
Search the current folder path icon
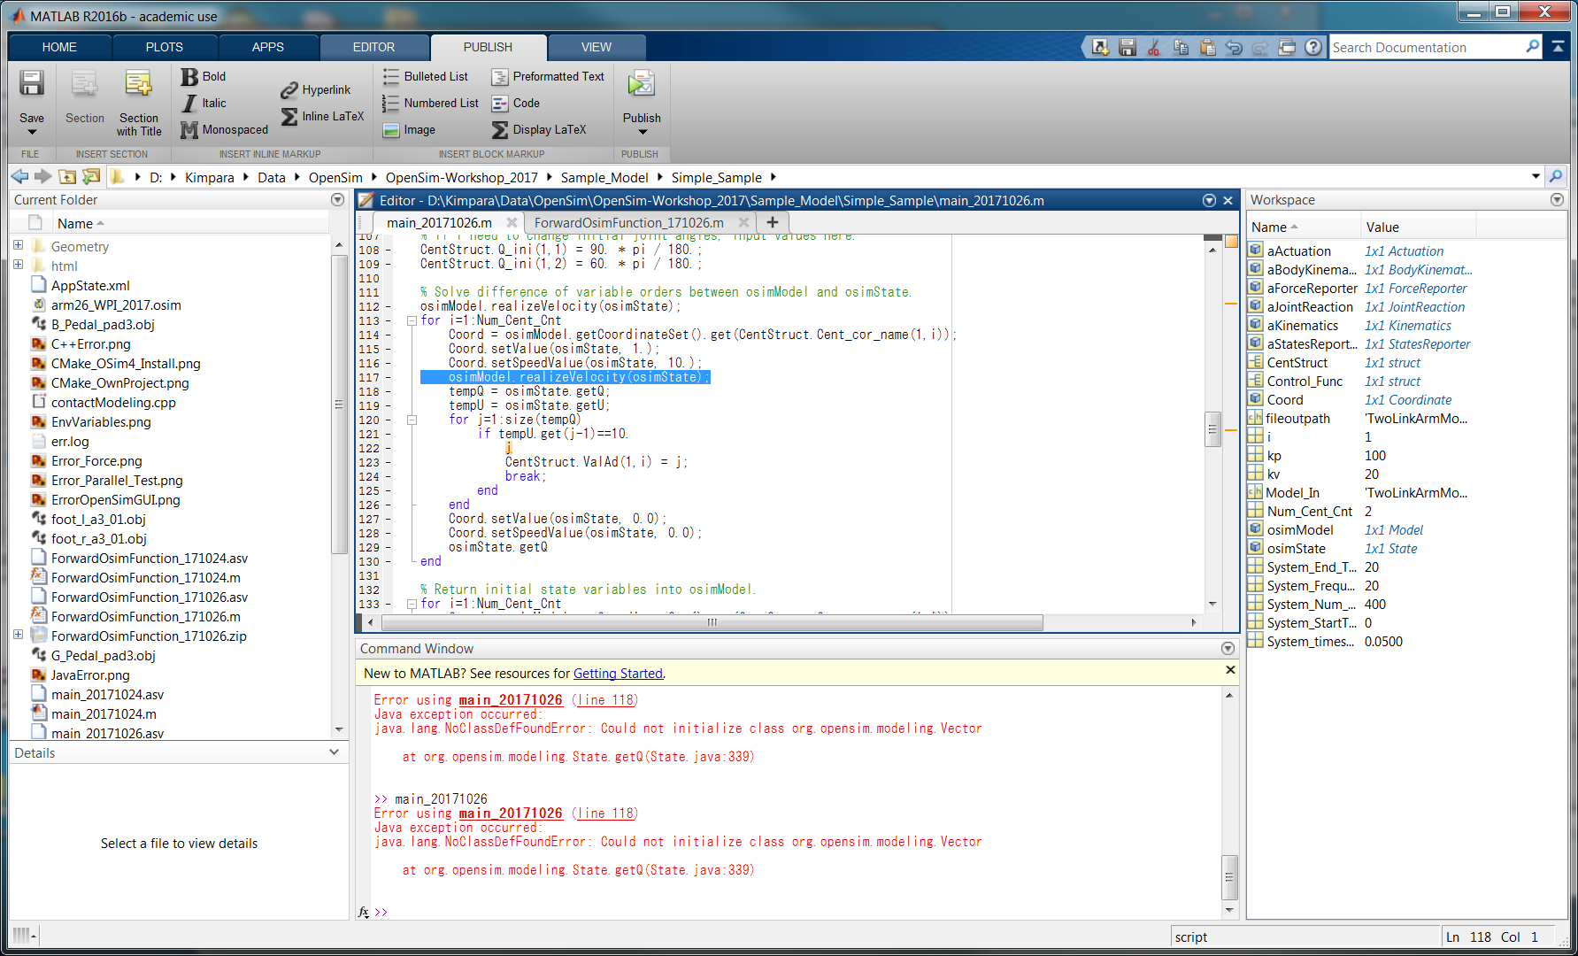(x=1555, y=176)
